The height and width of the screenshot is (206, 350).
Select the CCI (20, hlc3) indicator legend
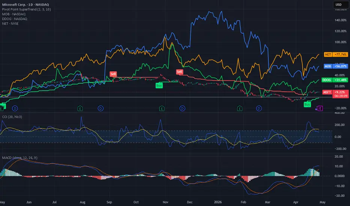tap(12, 117)
